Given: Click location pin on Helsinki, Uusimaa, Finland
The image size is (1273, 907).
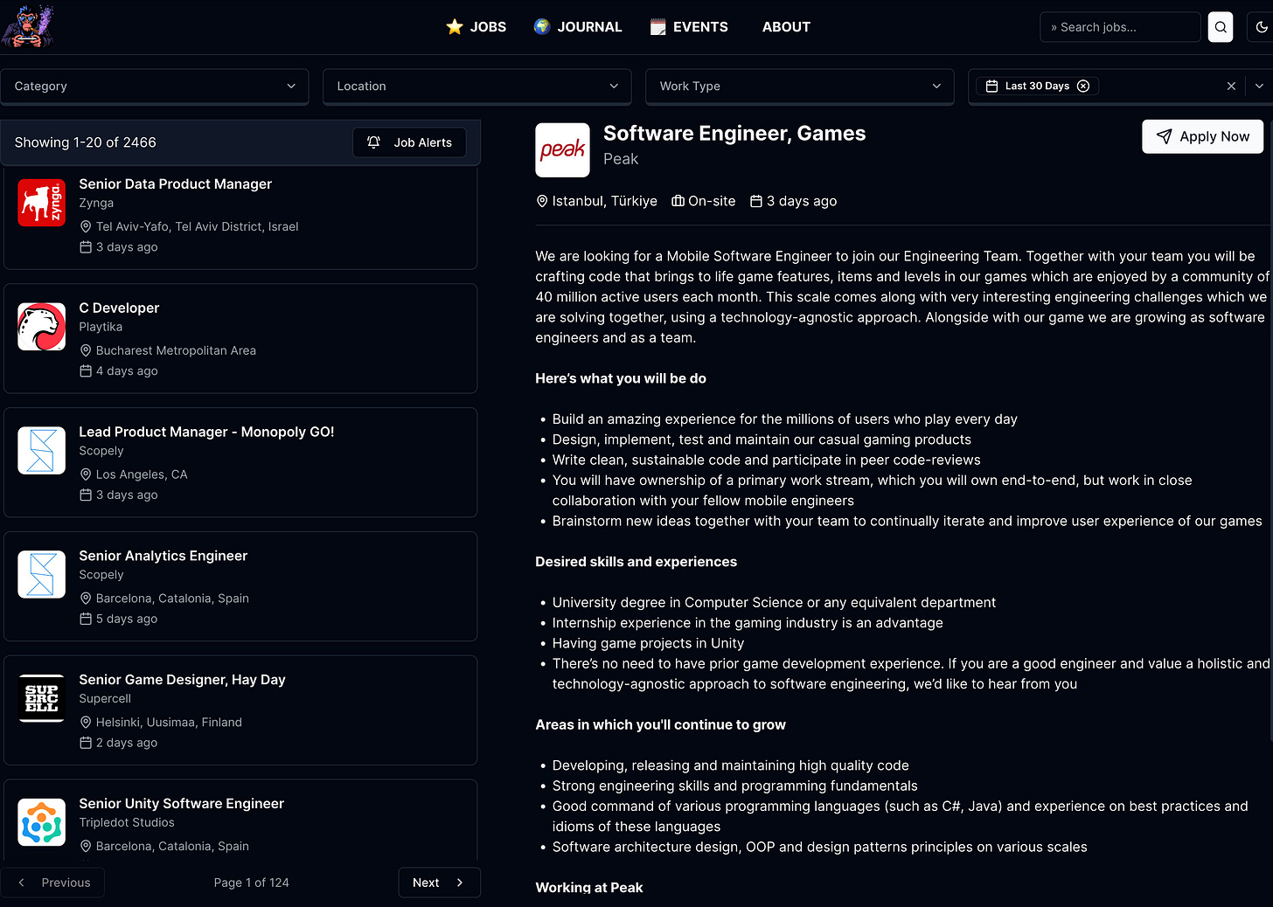Looking at the screenshot, I should tap(86, 723).
